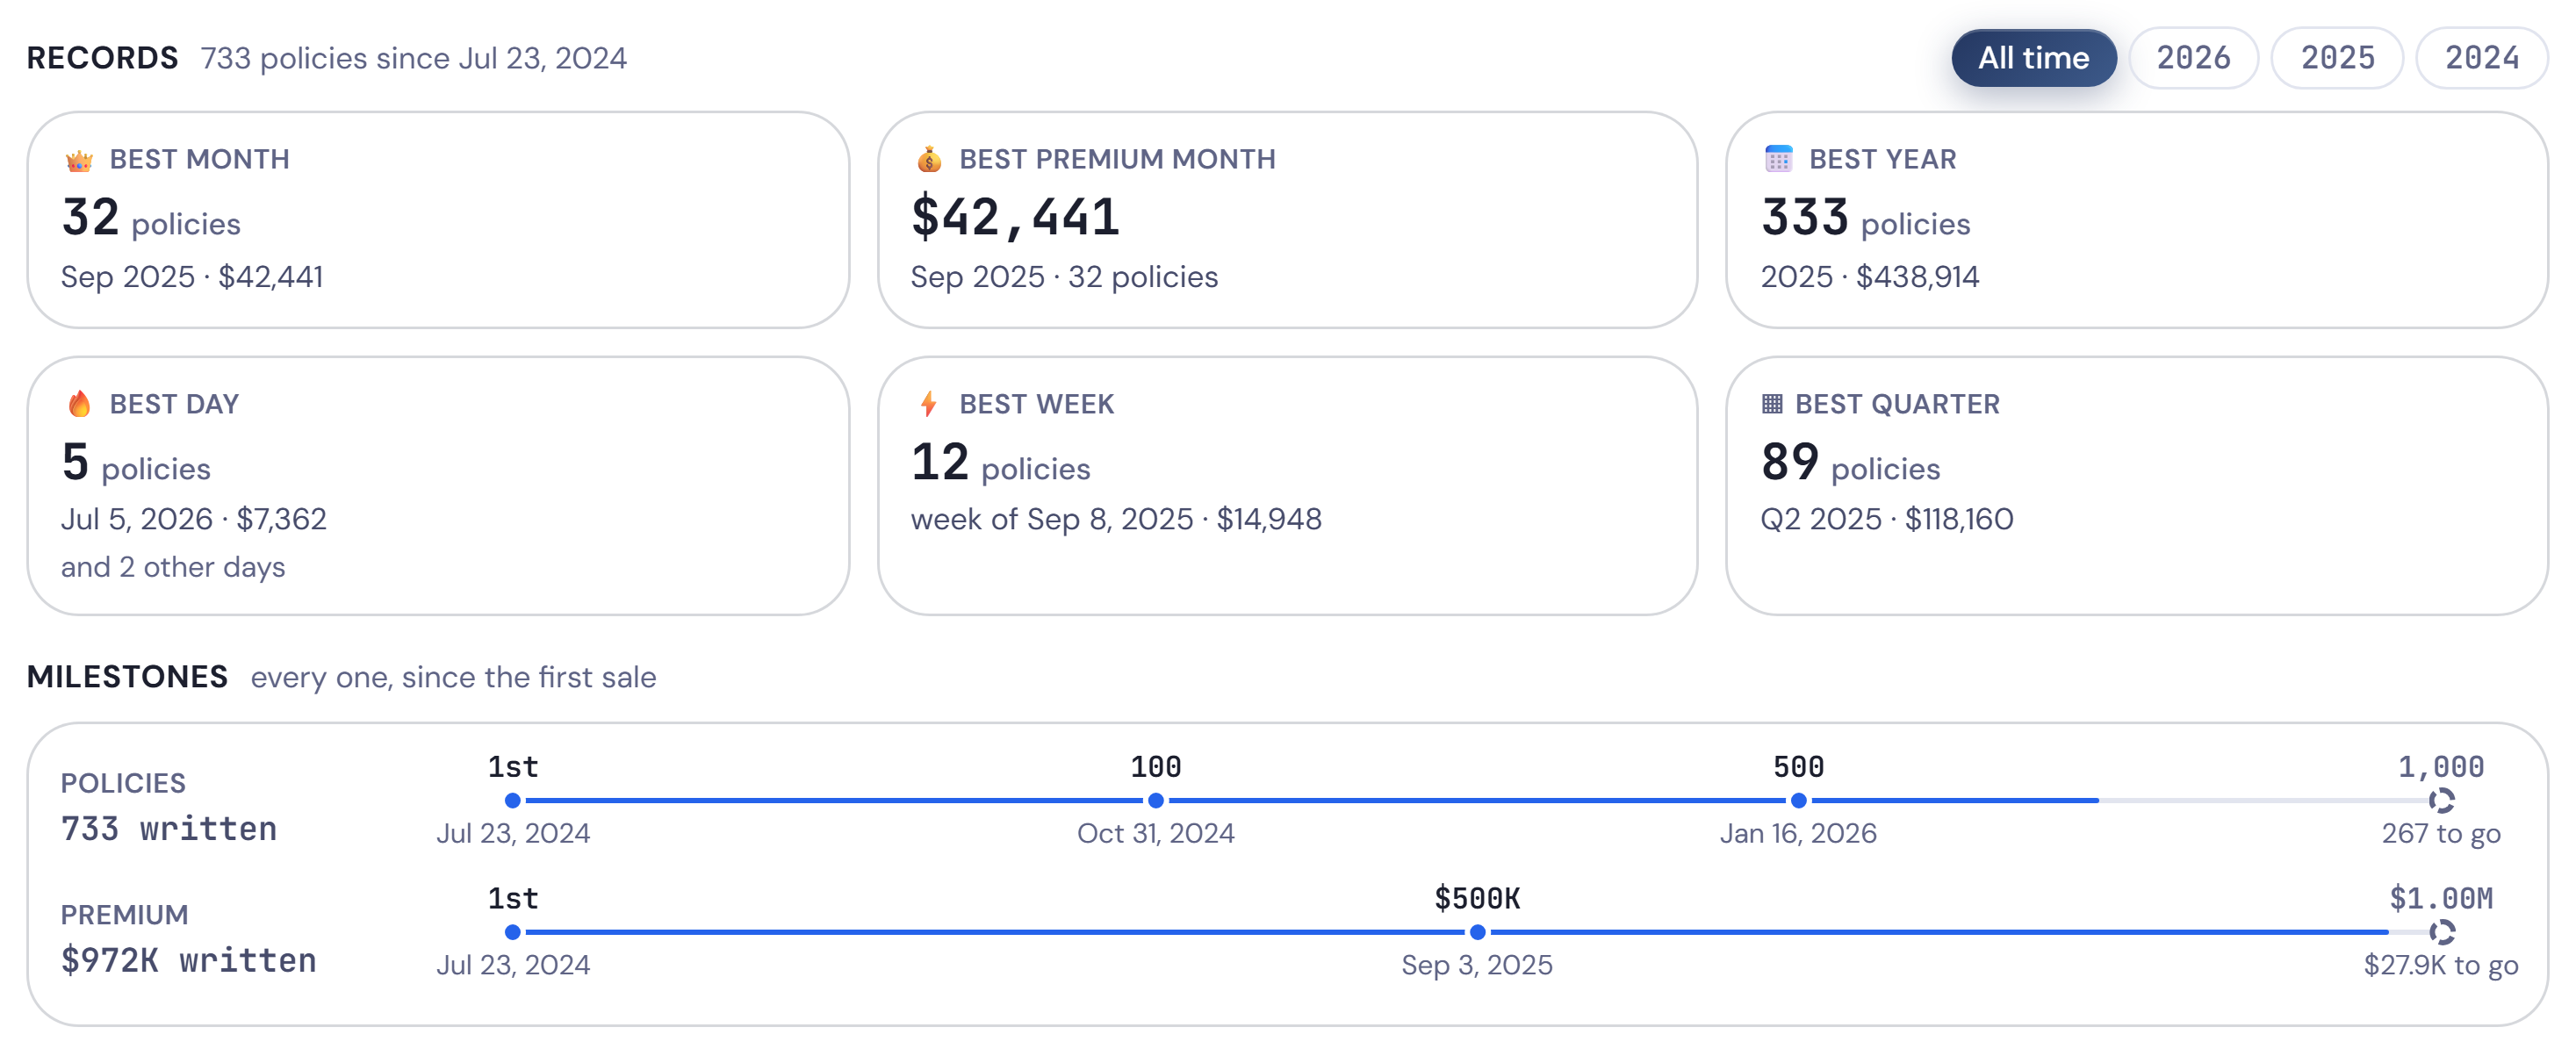Click 'Sep 2025 · 32 policies' text
This screenshot has width=2576, height=1056.
click(1064, 277)
